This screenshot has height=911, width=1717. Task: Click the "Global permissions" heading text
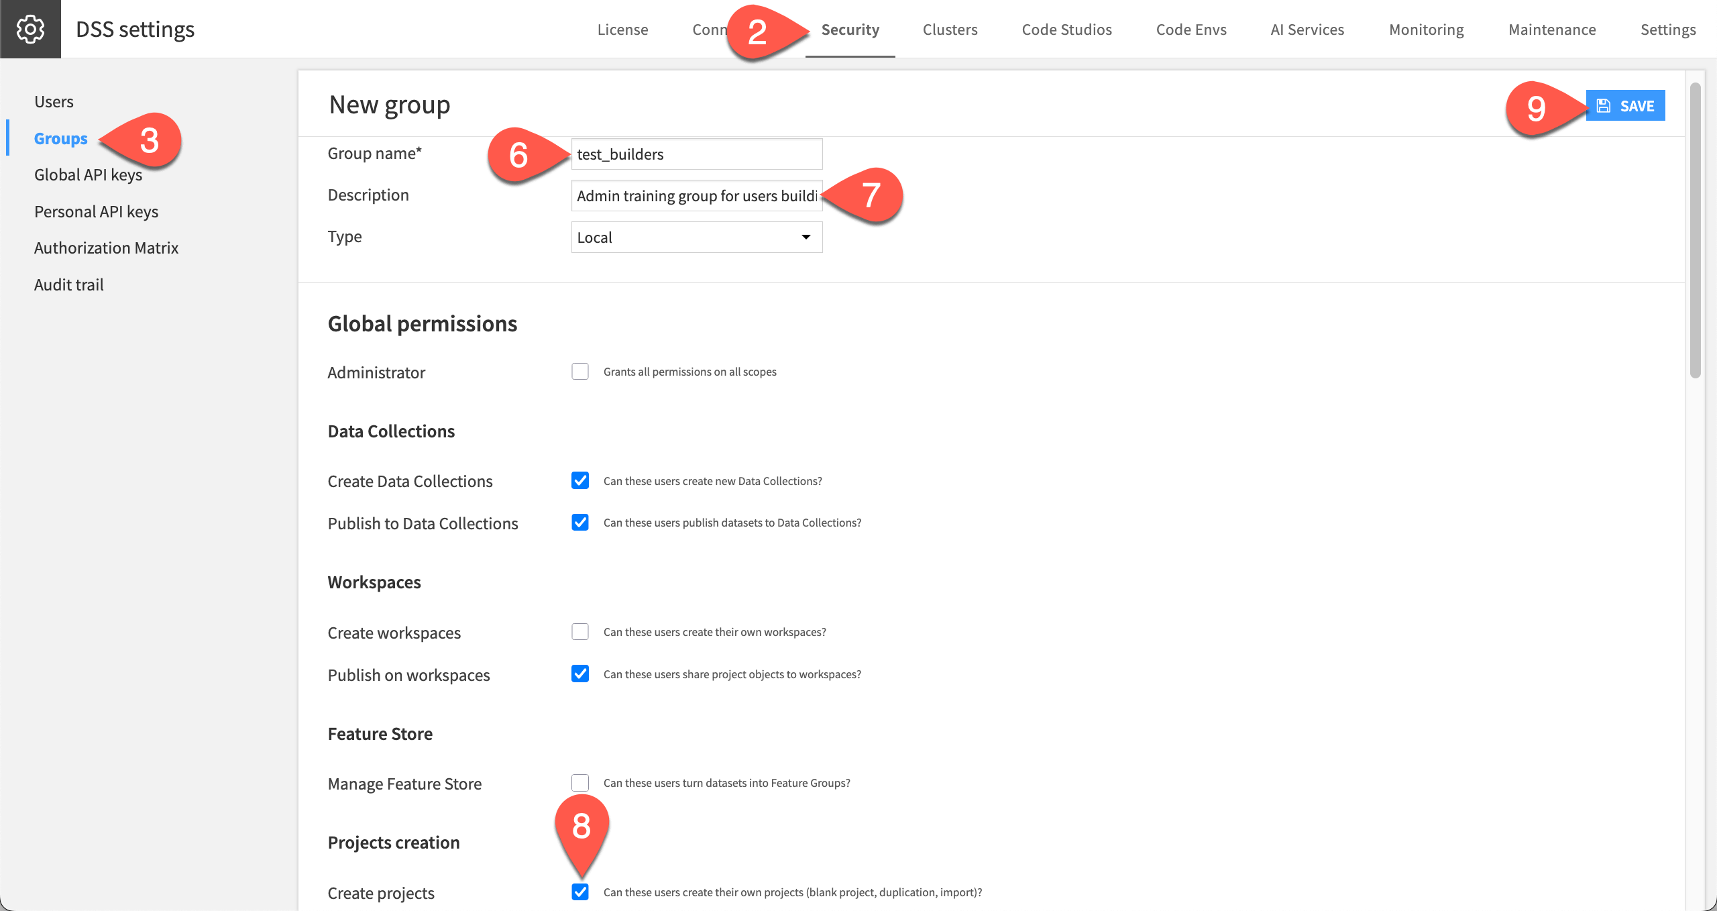[x=422, y=324]
